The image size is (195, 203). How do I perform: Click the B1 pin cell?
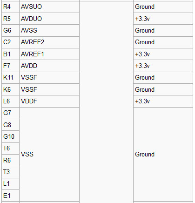click(x=10, y=54)
